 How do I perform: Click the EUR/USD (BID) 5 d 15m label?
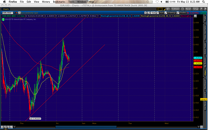tap(13, 16)
